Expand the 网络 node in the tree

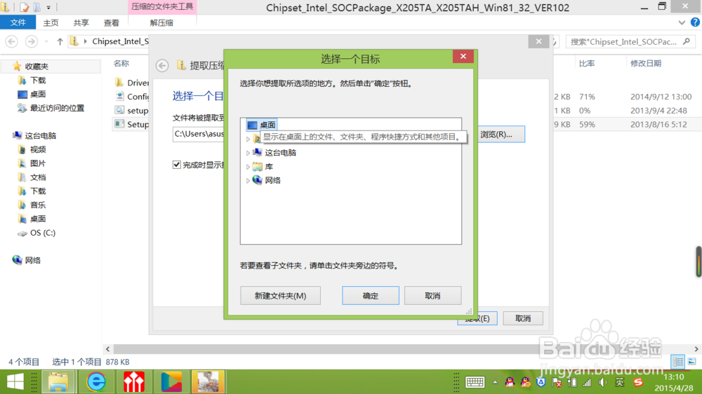(x=248, y=181)
